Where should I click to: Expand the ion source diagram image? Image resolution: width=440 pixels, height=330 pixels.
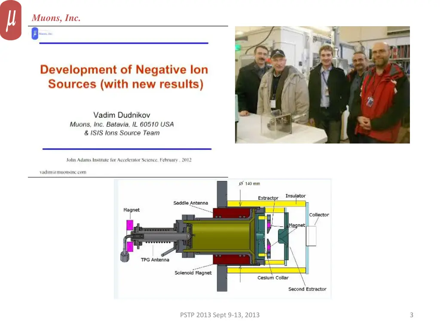pos(223,238)
